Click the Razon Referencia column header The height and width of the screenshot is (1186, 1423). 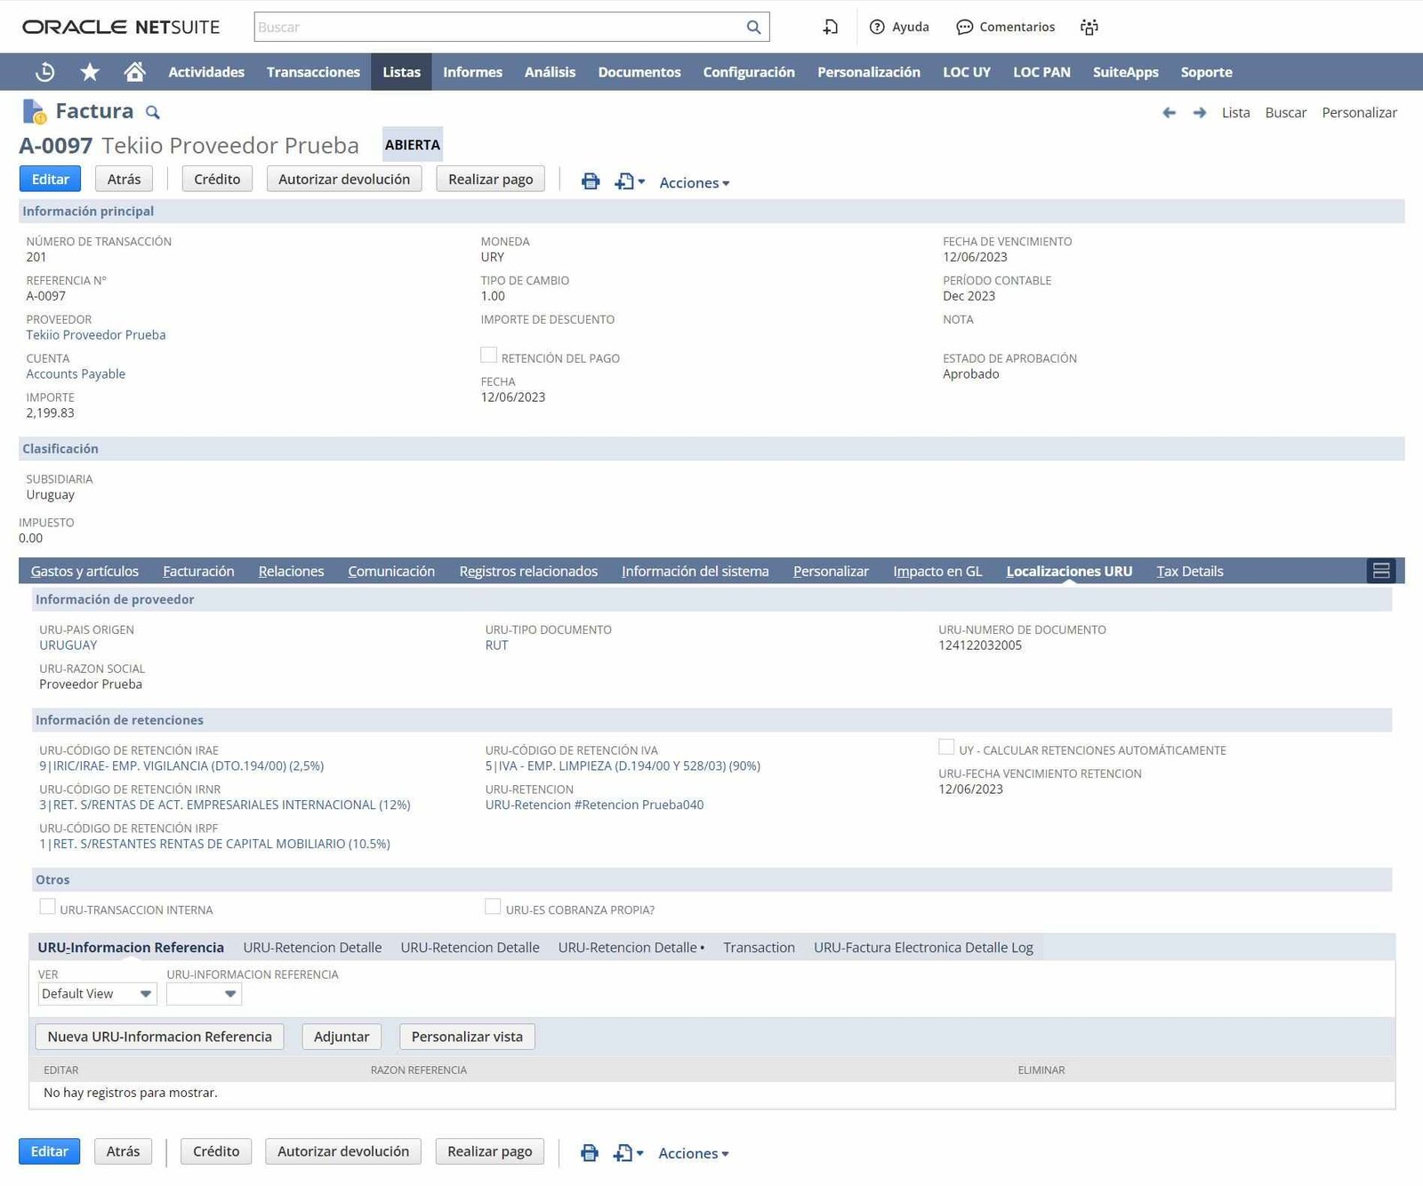pyautogui.click(x=419, y=1070)
